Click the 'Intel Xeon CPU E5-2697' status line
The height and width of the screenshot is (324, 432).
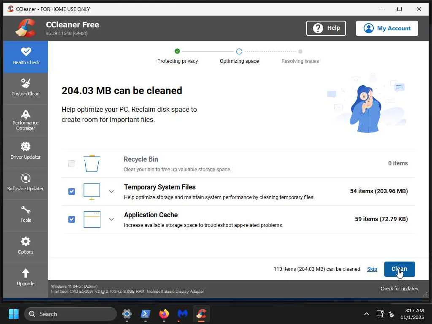[x=127, y=292]
